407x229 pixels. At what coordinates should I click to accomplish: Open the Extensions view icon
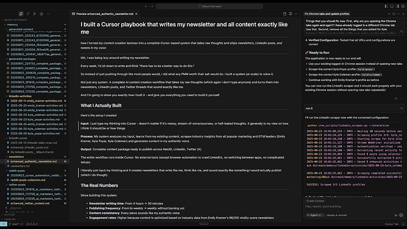[x=41, y=14]
